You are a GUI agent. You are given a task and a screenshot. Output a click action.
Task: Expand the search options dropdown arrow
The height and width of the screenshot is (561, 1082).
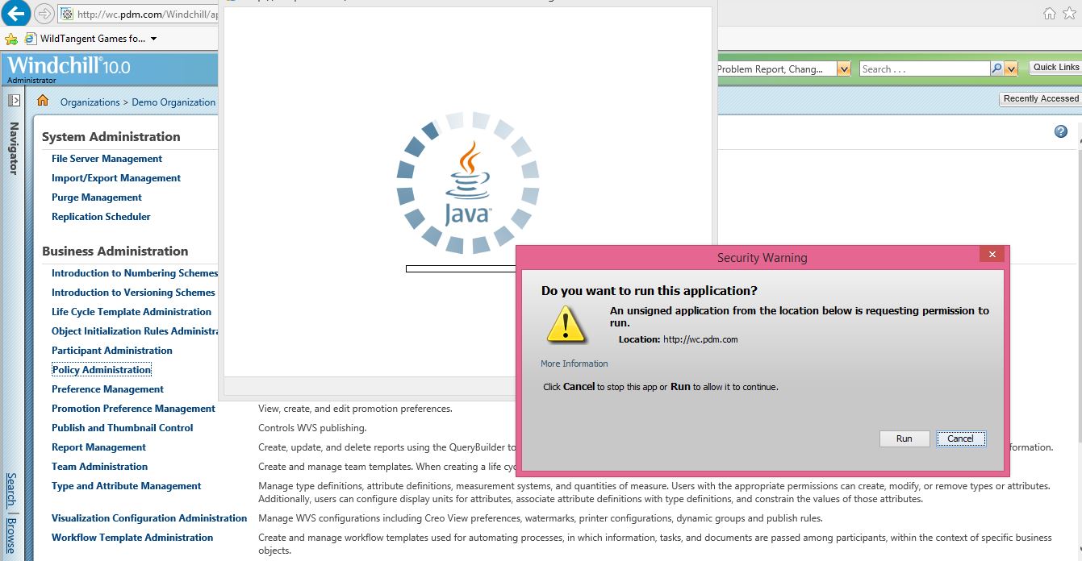(1012, 69)
